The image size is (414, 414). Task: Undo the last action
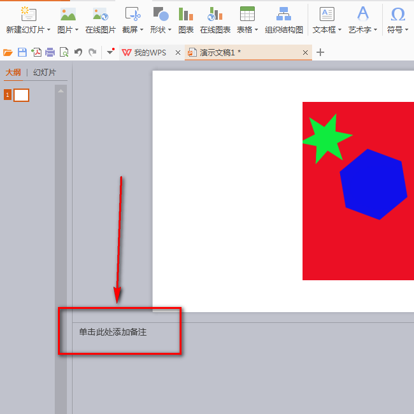point(78,52)
